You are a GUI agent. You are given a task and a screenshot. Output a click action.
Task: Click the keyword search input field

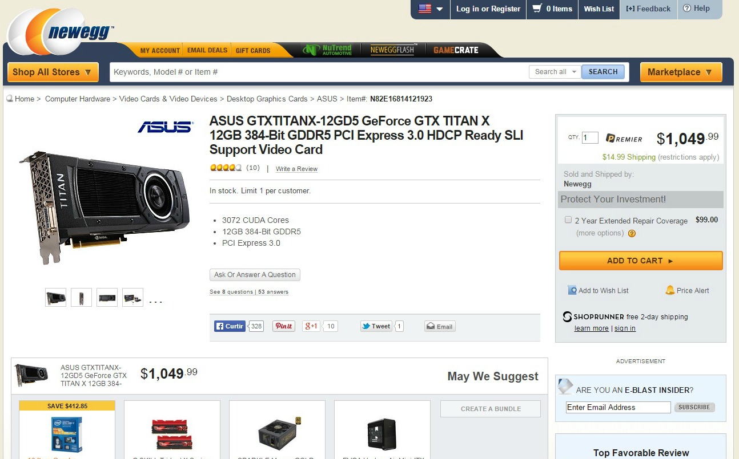click(x=319, y=72)
